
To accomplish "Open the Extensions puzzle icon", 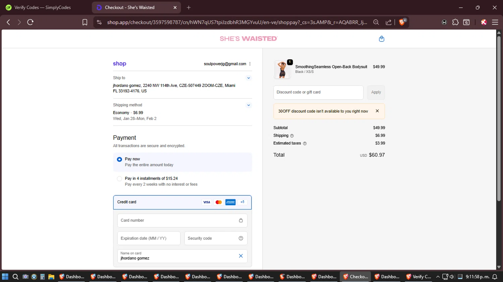I will pos(455,22).
